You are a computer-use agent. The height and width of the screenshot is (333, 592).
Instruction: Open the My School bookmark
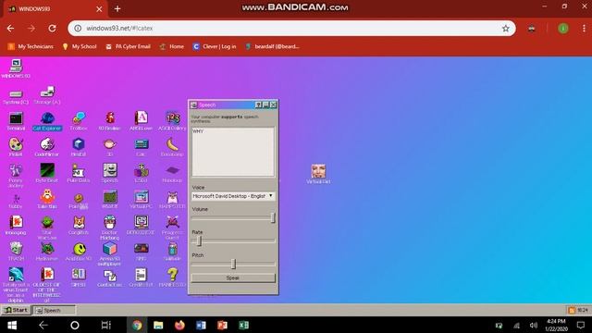[x=80, y=46]
